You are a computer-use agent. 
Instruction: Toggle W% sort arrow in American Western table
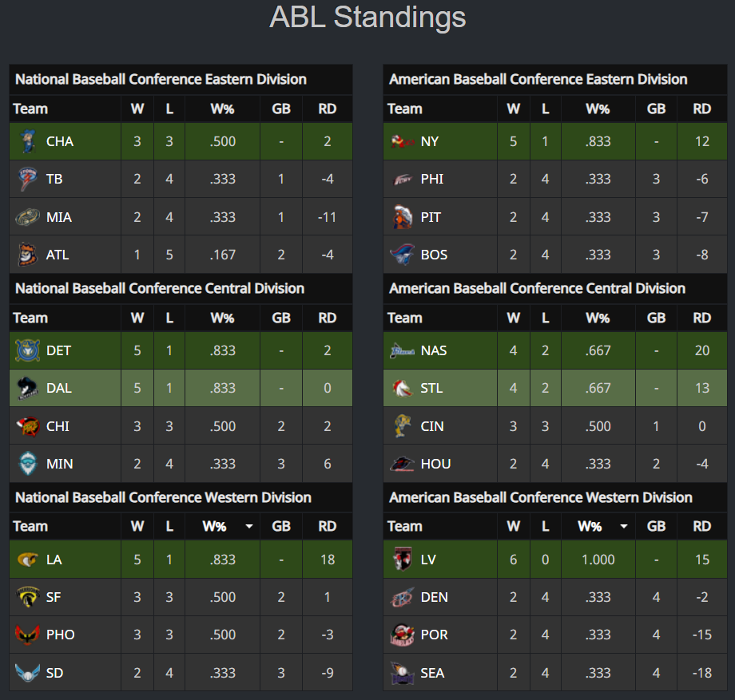pyautogui.click(x=624, y=526)
